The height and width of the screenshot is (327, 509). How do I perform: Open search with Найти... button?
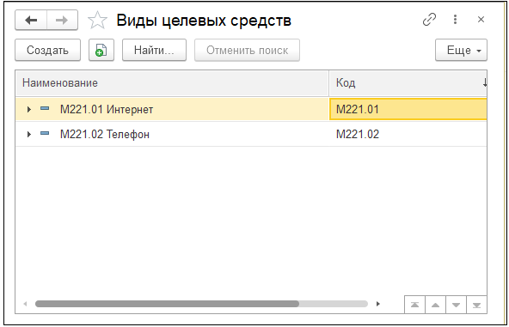(154, 50)
